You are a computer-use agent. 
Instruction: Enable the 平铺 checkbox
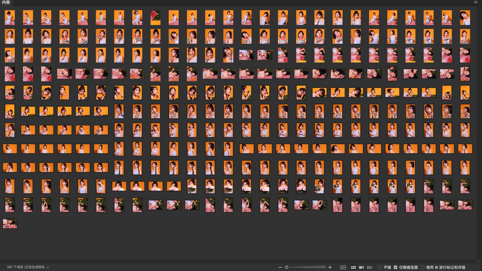tap(380, 267)
